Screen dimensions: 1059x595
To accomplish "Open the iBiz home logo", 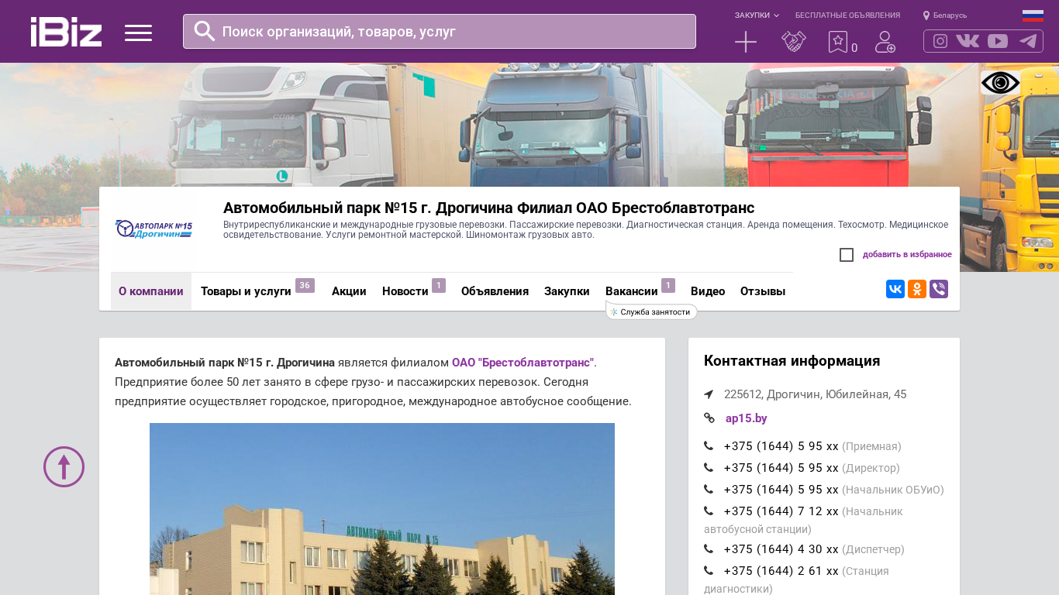I will tap(66, 32).
